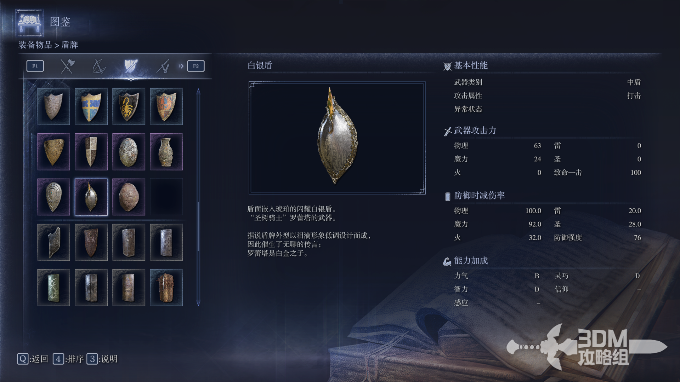680x382 pixels.
Task: Open the encyclopedia book icon at top
Action: coord(30,23)
